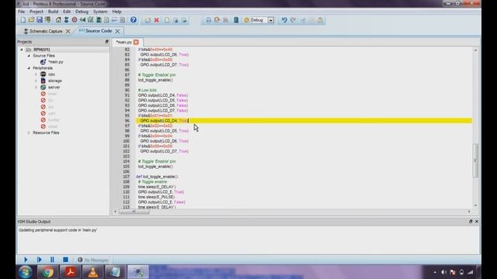Screen dimensions: 497x279
Task: Open the Build menu
Action: (x=53, y=12)
